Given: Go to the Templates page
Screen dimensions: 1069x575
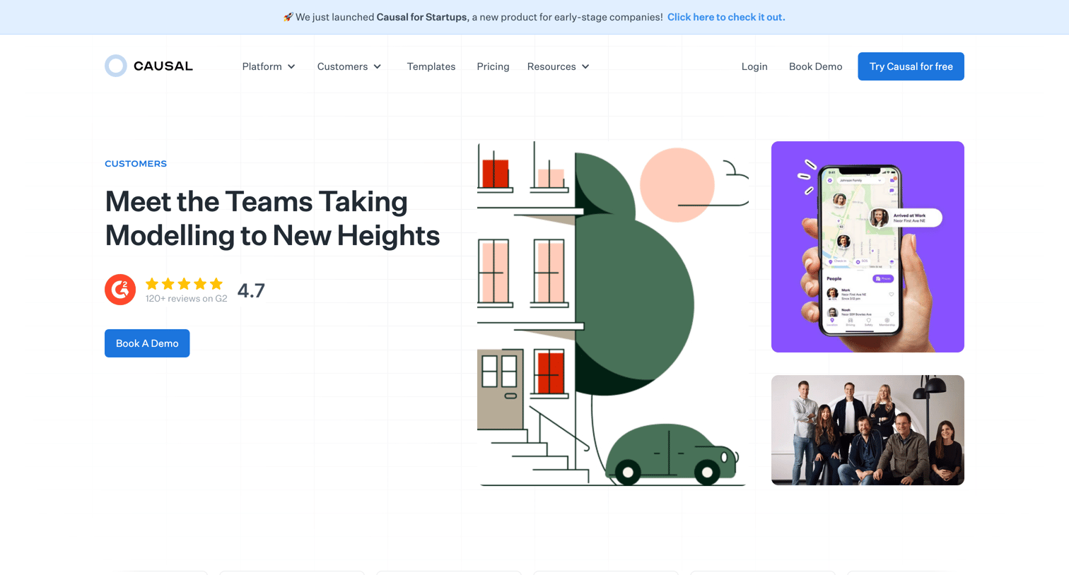Looking at the screenshot, I should point(431,66).
